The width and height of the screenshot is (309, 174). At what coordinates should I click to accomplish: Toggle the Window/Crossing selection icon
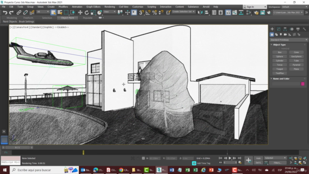click(x=72, y=13)
